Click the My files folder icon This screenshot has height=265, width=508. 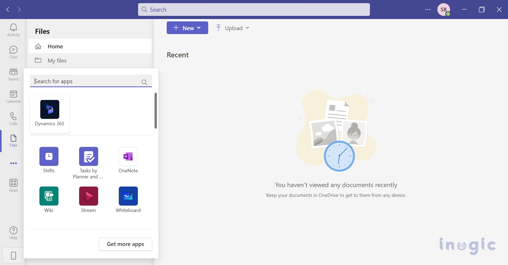click(x=38, y=60)
